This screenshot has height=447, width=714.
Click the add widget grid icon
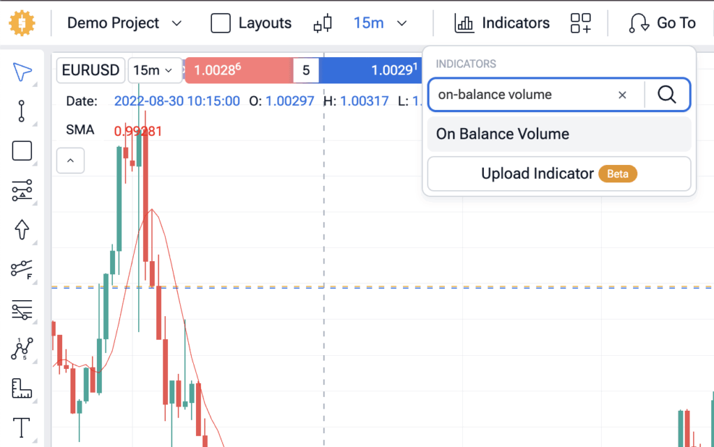[x=581, y=23]
